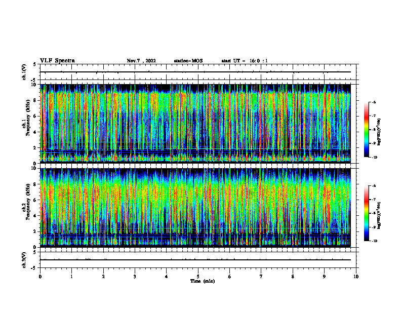
Task: Click the "VLF Spectra" plot title
Action: [57, 61]
